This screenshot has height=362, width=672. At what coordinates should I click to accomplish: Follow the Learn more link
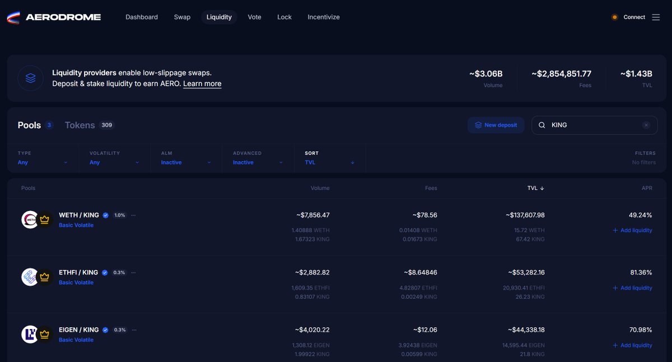click(x=202, y=84)
